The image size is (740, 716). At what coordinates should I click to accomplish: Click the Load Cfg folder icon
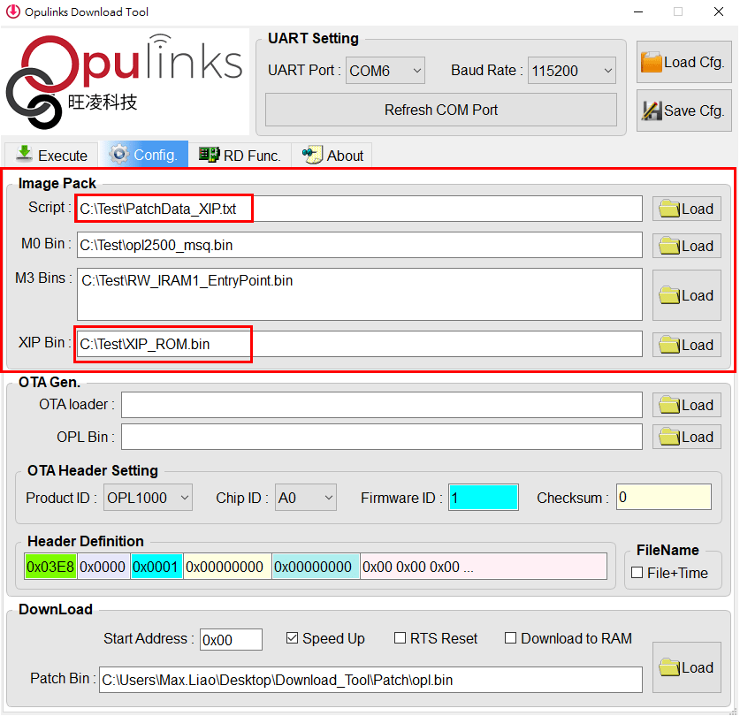(x=652, y=61)
